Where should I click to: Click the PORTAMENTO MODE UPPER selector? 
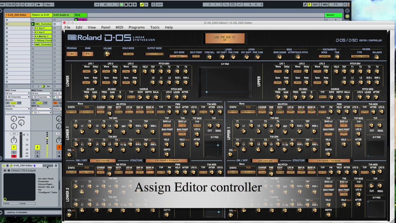tap(325, 56)
